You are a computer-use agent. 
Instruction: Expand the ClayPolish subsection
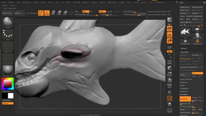[184, 92]
